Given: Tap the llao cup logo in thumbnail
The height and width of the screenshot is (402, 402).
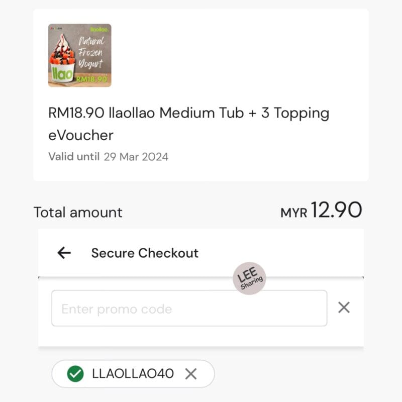Looking at the screenshot, I should click(62, 74).
